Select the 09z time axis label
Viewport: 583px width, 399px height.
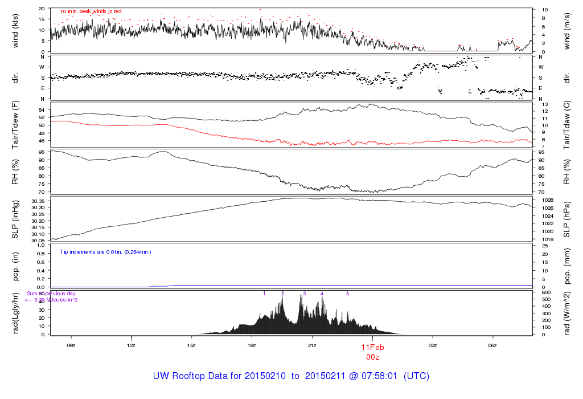[x=71, y=345]
